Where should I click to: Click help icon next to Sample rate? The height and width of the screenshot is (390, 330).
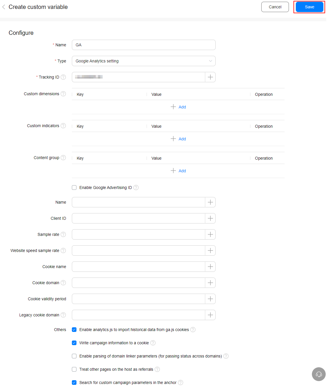coord(63,234)
